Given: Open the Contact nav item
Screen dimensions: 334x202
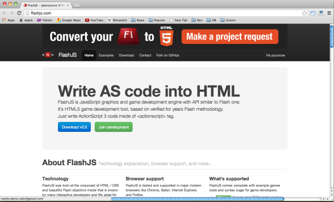Looking at the screenshot, I should click(x=145, y=55).
